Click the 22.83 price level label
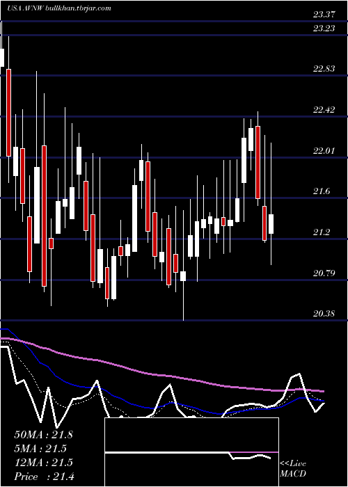Screen dimensions: 348x487 [324, 69]
